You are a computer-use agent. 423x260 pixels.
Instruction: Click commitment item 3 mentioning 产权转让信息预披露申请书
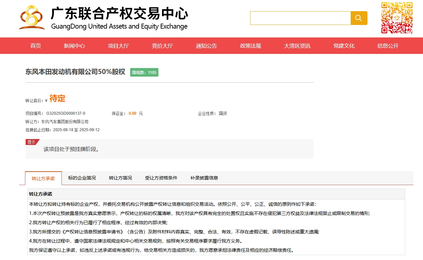point(174,232)
